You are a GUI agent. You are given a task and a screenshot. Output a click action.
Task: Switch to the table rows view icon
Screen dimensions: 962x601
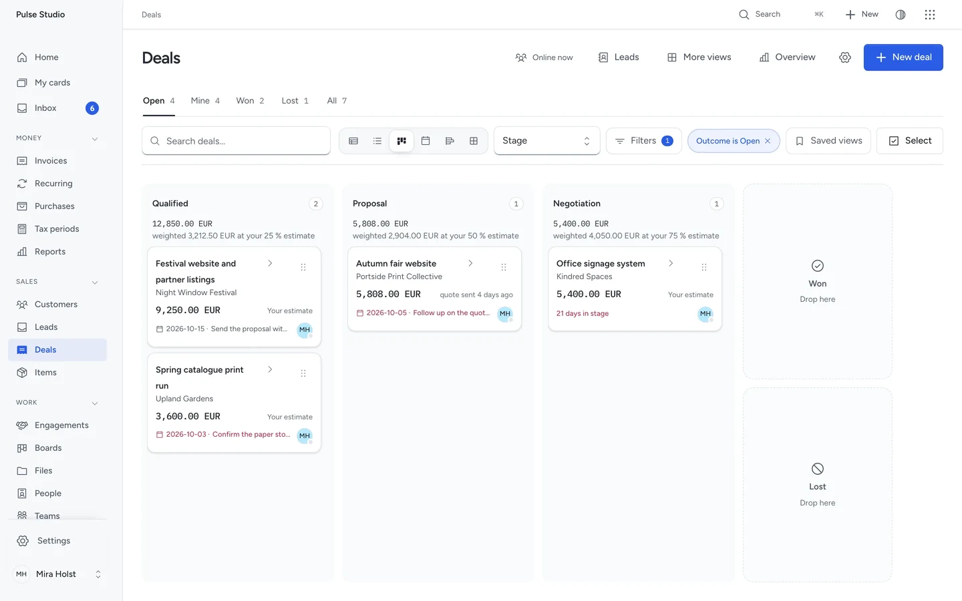(353, 141)
